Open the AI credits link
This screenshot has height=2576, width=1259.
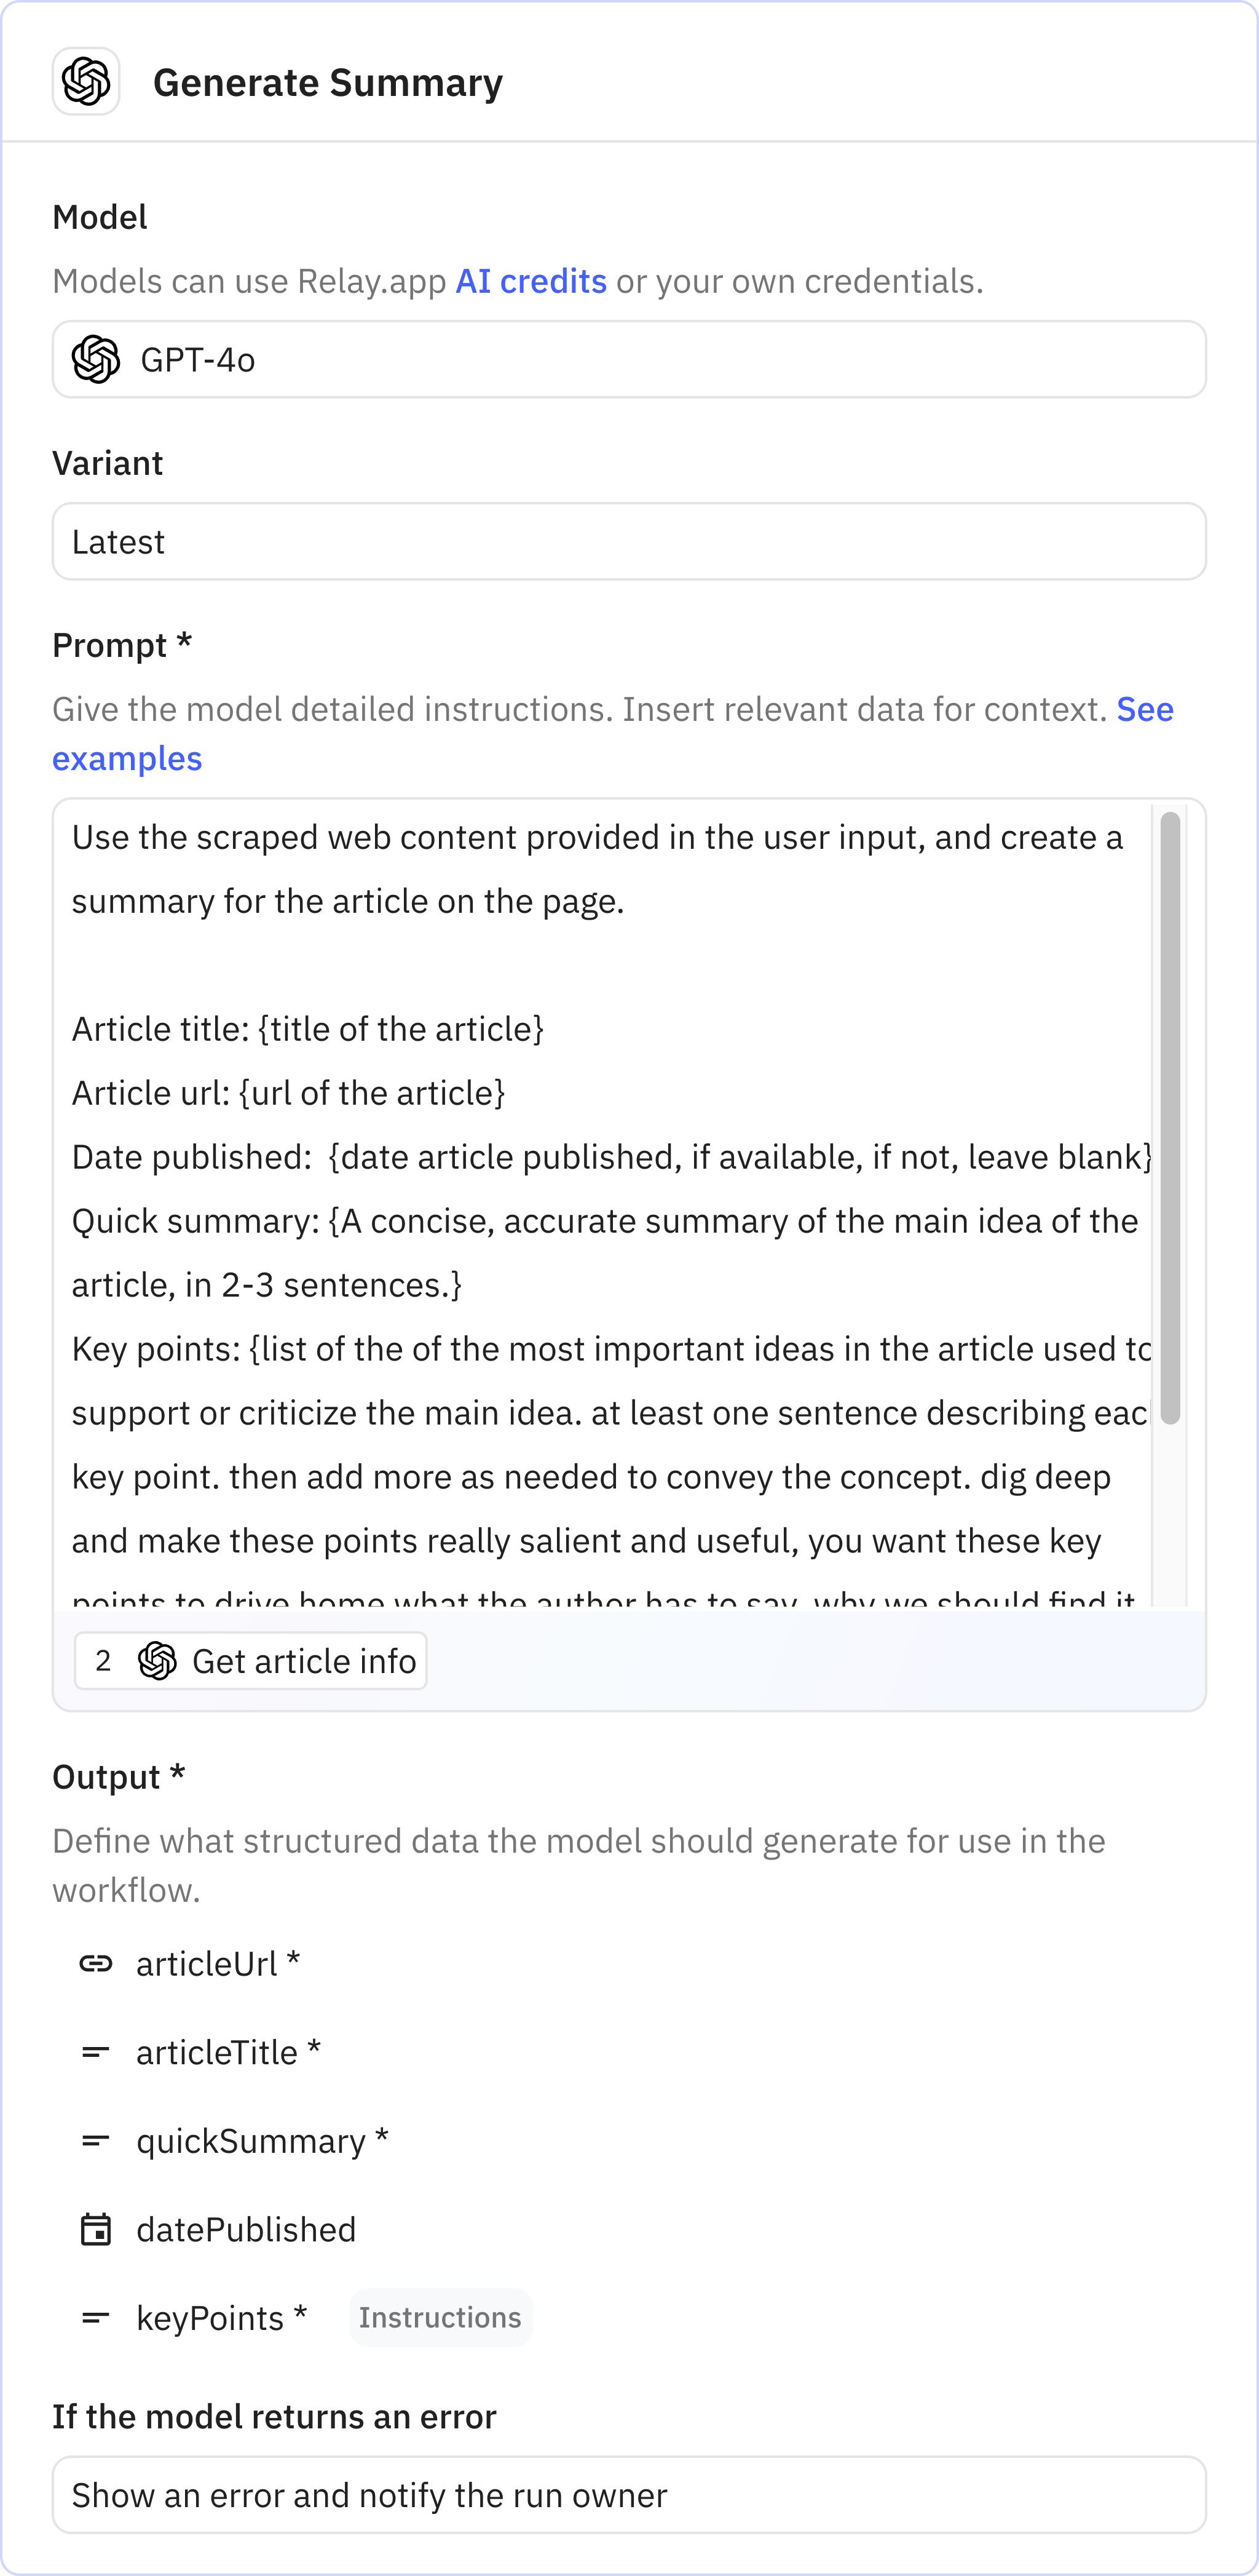529,281
